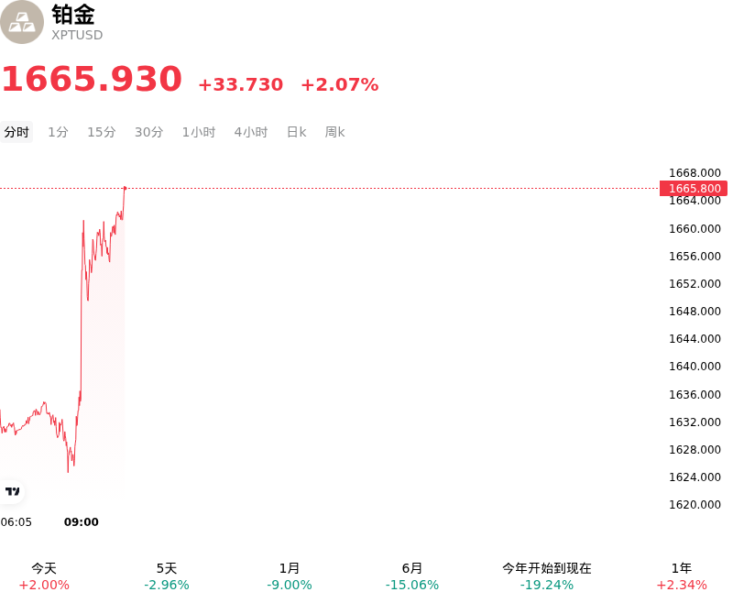Switch to the 1小时 interval

coord(199,132)
